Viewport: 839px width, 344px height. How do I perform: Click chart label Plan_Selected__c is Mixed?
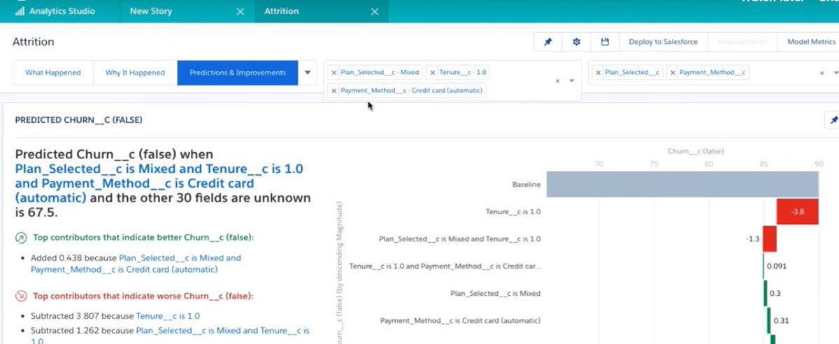[x=495, y=293]
